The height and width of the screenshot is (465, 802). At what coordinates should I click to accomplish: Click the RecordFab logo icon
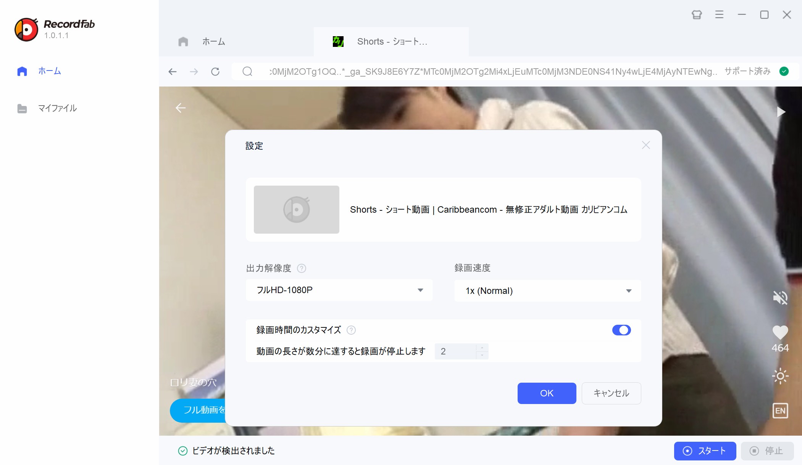click(x=26, y=29)
